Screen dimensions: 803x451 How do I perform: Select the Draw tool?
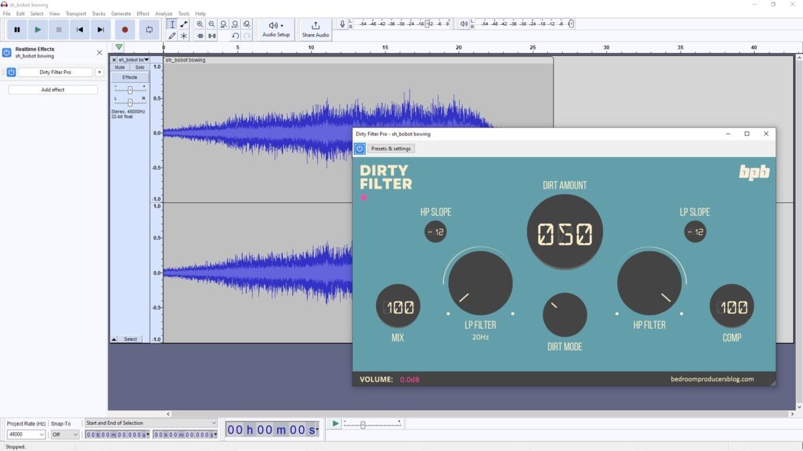(172, 36)
